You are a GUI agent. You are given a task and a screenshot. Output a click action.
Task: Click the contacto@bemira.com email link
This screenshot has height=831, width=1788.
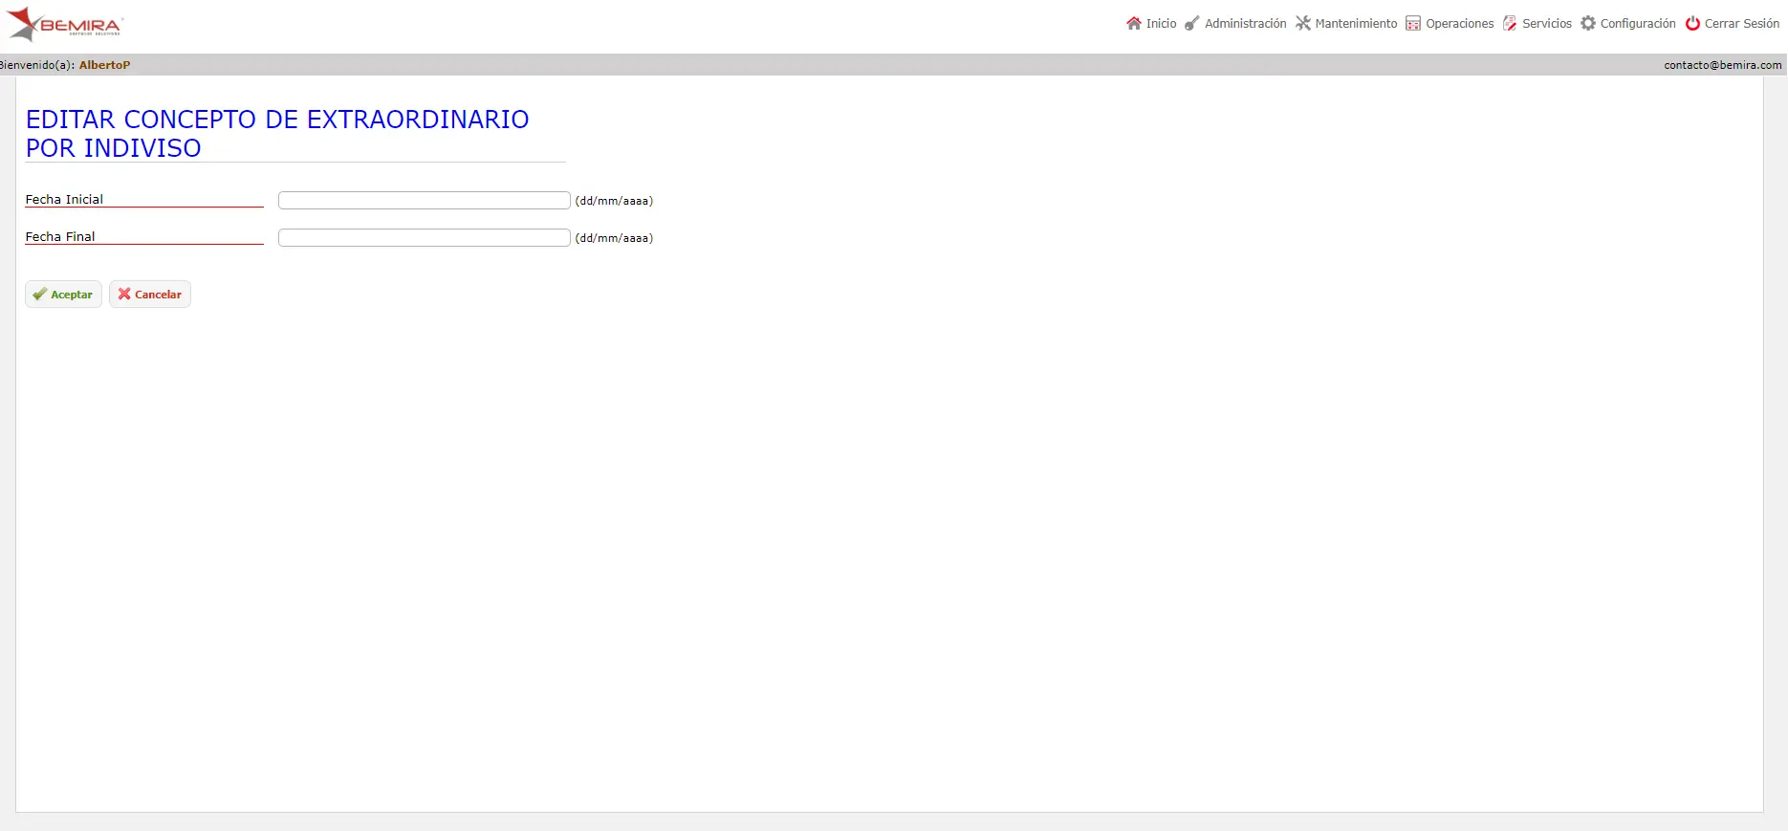click(x=1723, y=65)
